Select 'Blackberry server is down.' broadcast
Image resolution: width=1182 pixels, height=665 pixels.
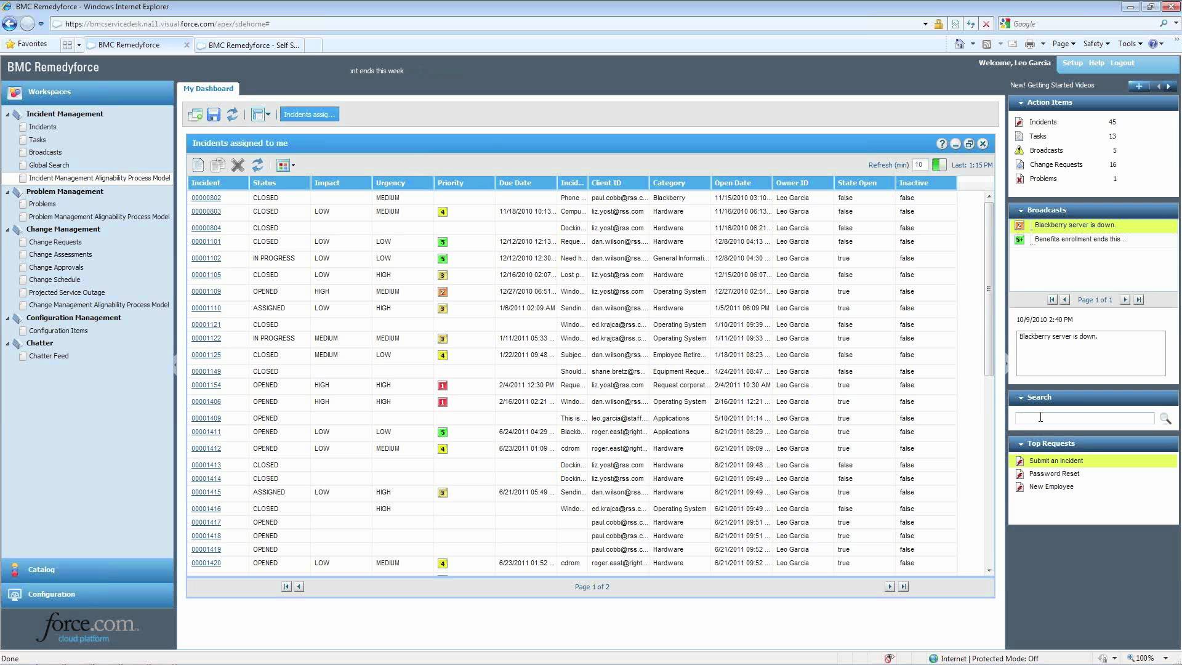[x=1093, y=225]
